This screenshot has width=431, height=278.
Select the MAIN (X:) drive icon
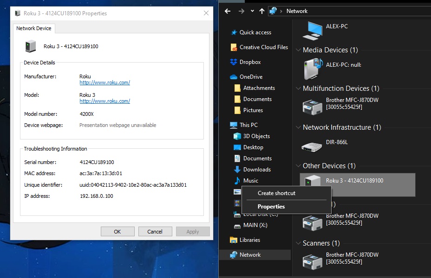237,227
